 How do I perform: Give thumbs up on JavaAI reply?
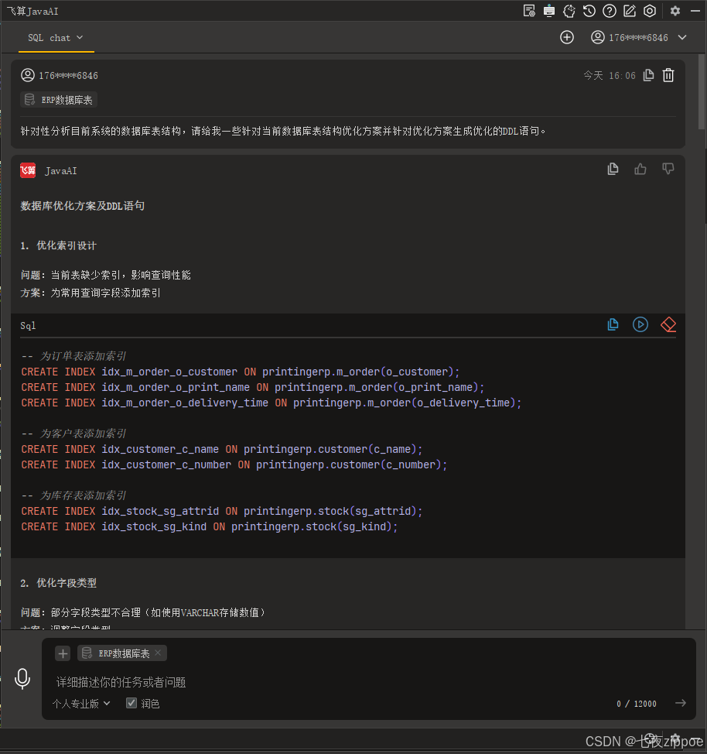(x=640, y=168)
